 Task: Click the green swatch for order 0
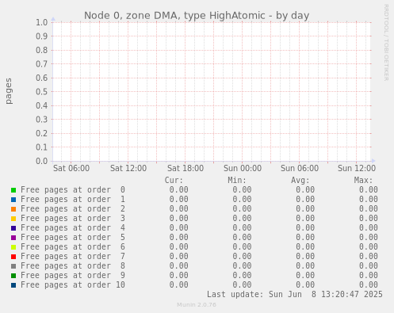13,190
